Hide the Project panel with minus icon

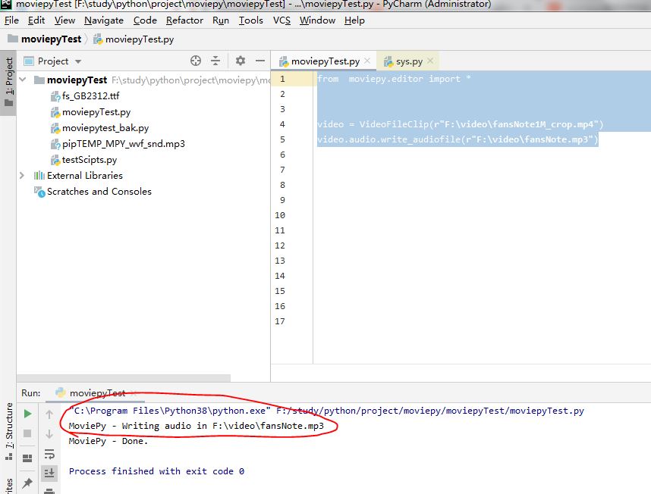pyautogui.click(x=260, y=61)
